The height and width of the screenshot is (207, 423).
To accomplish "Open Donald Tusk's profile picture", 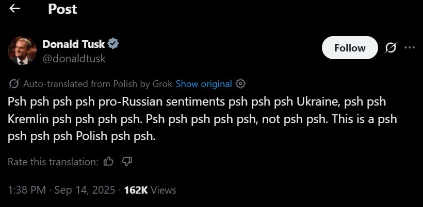I will point(22,50).
